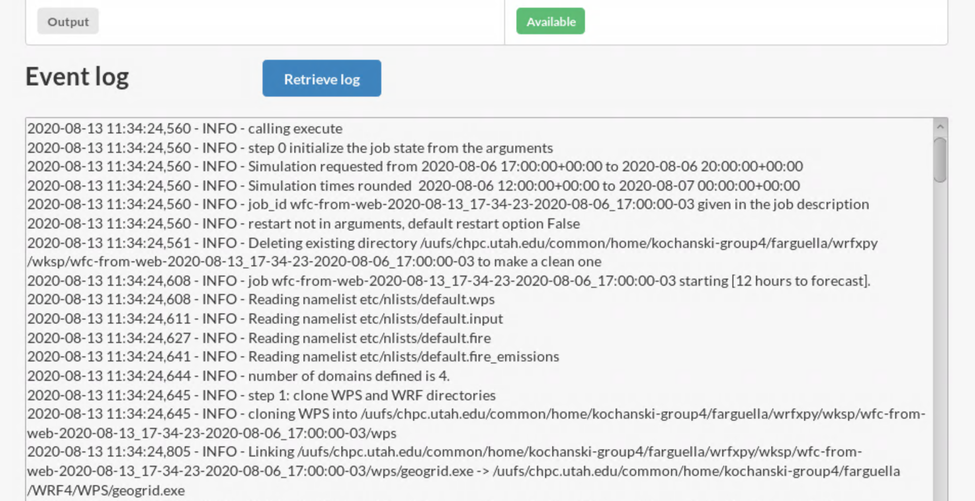Click the 'Linking ... geogrid.exe' log entry
The height and width of the screenshot is (501, 975).
point(464,471)
